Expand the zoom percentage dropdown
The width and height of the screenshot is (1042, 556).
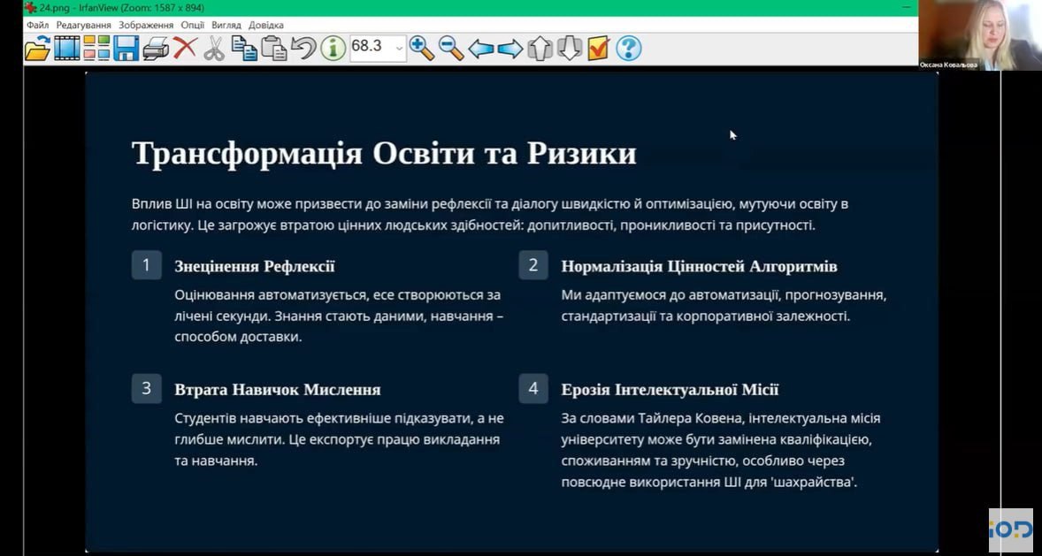399,48
